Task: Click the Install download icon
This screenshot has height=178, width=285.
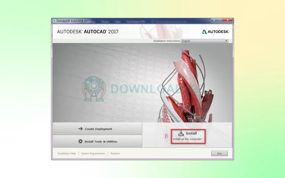Action: point(181,133)
